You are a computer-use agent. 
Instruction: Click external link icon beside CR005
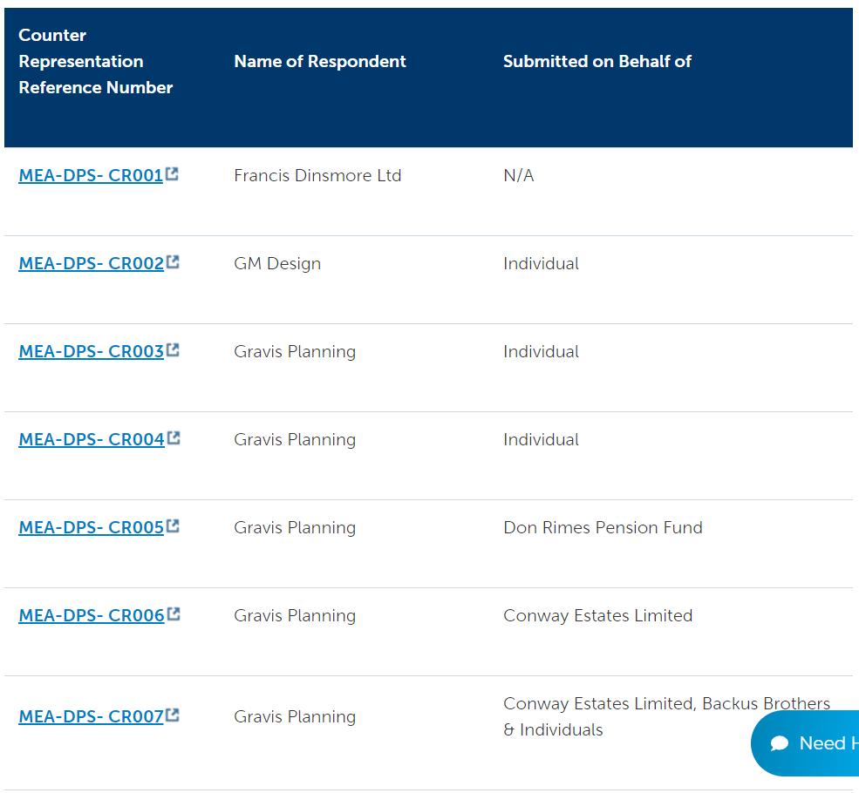tap(173, 525)
